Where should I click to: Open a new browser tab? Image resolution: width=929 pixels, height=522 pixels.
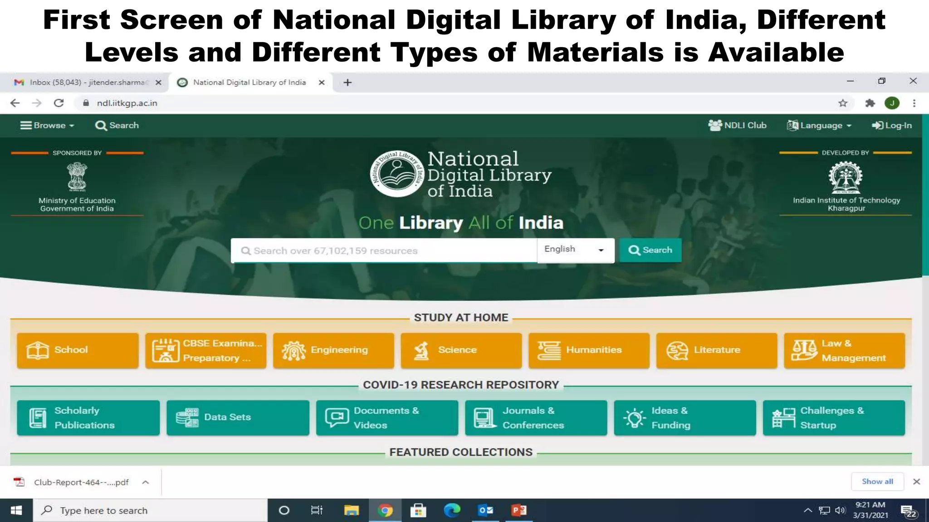click(x=347, y=82)
